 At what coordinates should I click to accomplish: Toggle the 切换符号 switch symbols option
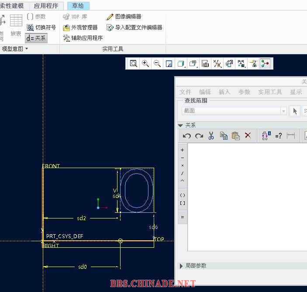click(x=41, y=28)
